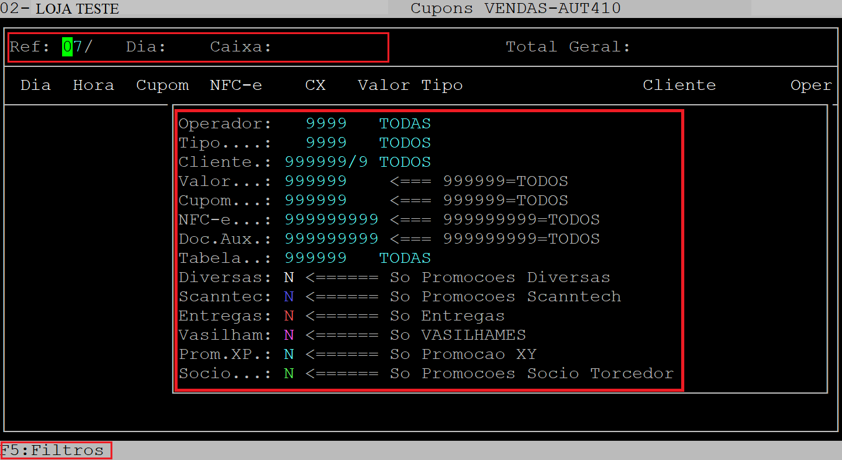Click the title 'Cupons VENDAS-AUT410'
This screenshot has height=460, width=842.
515,8
